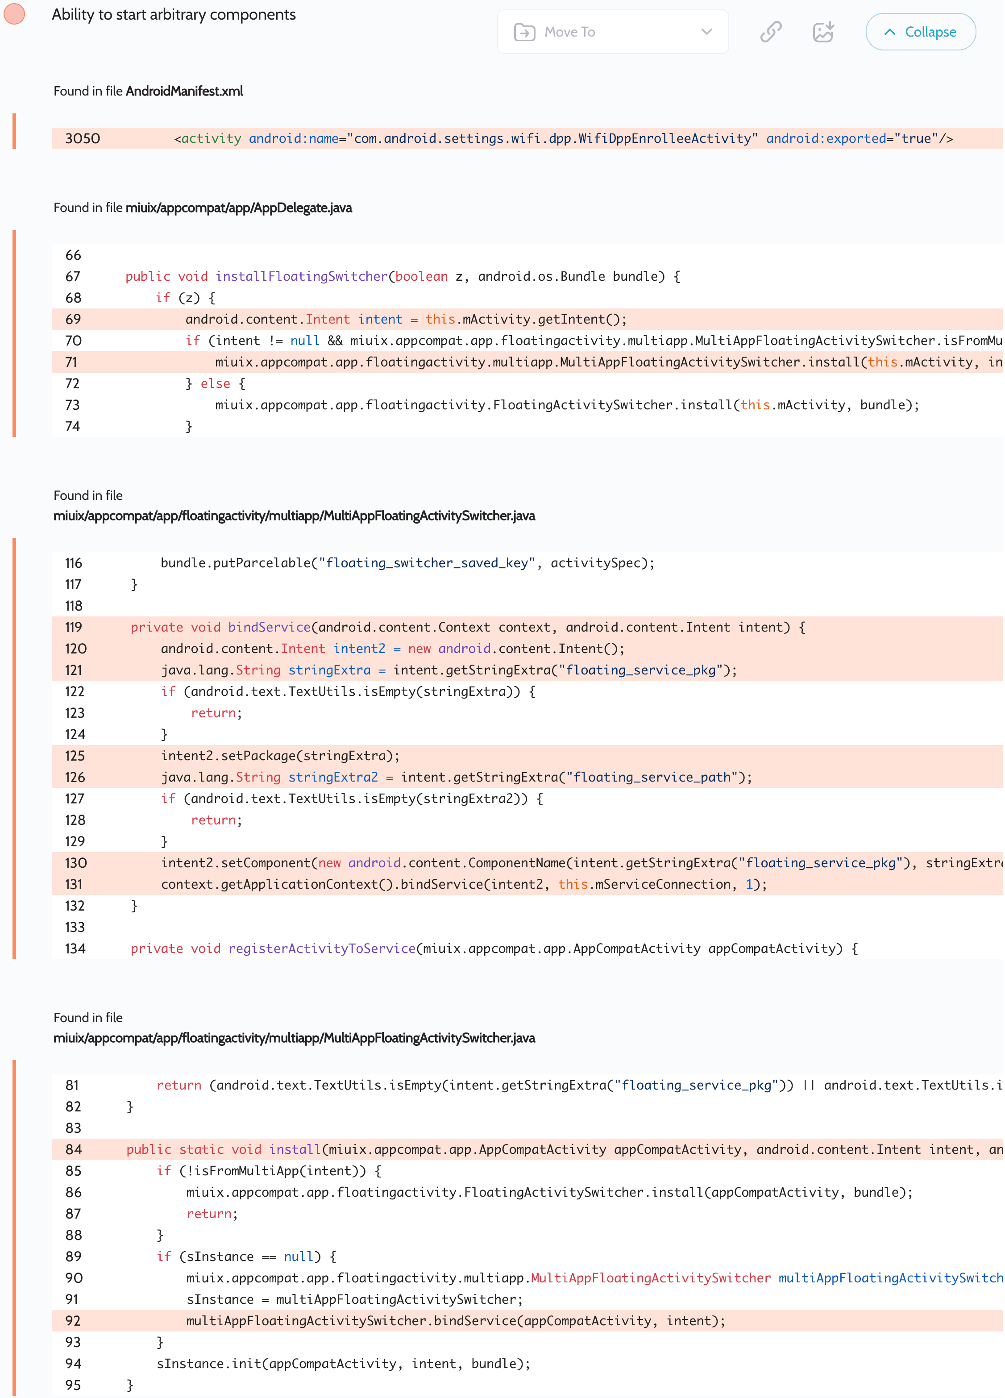Click the up-chevron icon inside Collapse
The height and width of the screenshot is (1398, 1005).
point(889,32)
